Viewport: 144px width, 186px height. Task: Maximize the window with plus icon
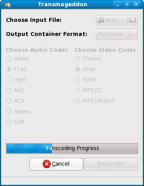coord(127,5)
